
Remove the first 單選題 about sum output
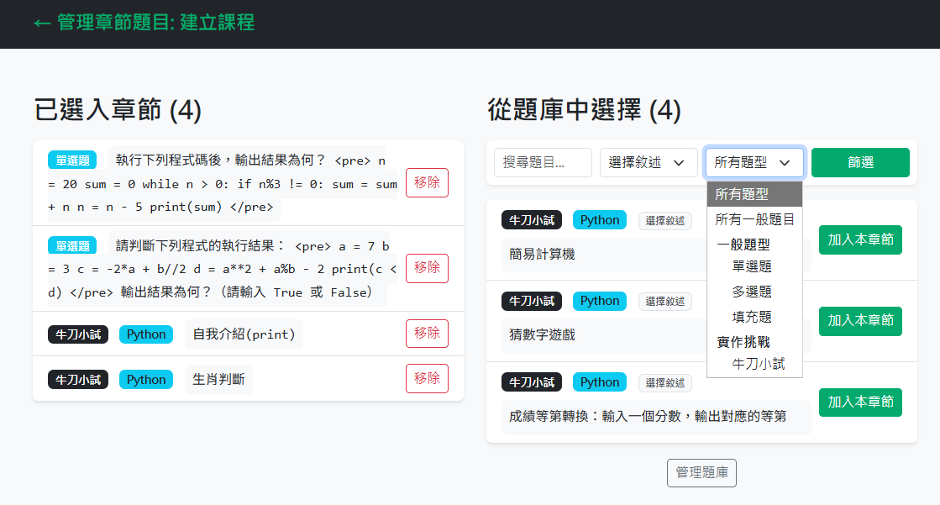(x=427, y=182)
